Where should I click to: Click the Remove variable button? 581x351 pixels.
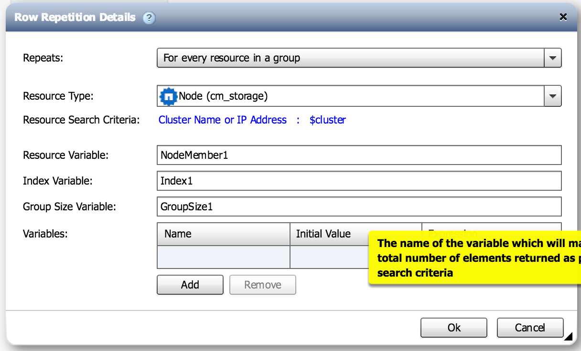click(x=262, y=285)
